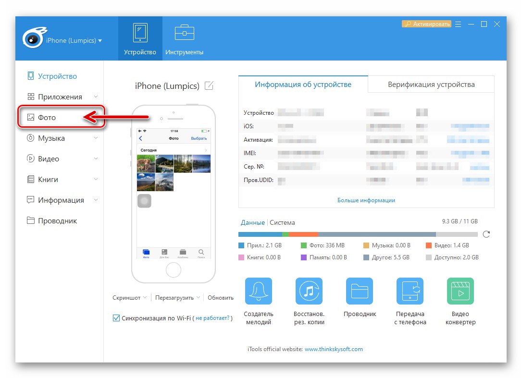Click Выбрать in the phone preview
522x378 pixels.
point(199,138)
